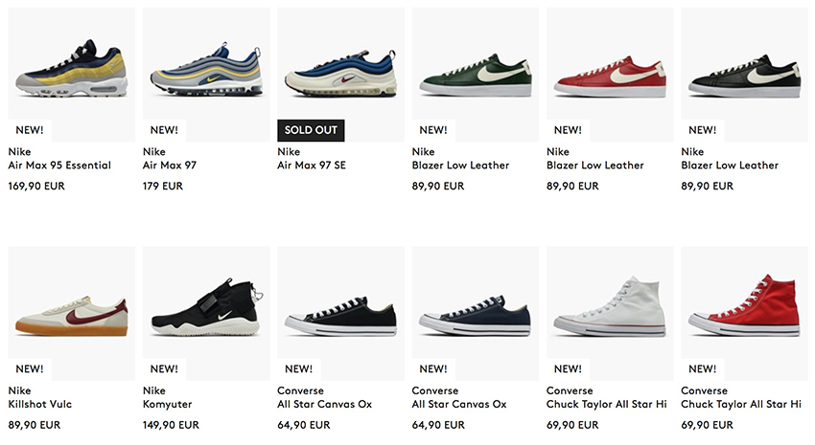The height and width of the screenshot is (445, 815).
Task: Select the sold out Air Max 97 SE image
Action: click(341, 75)
